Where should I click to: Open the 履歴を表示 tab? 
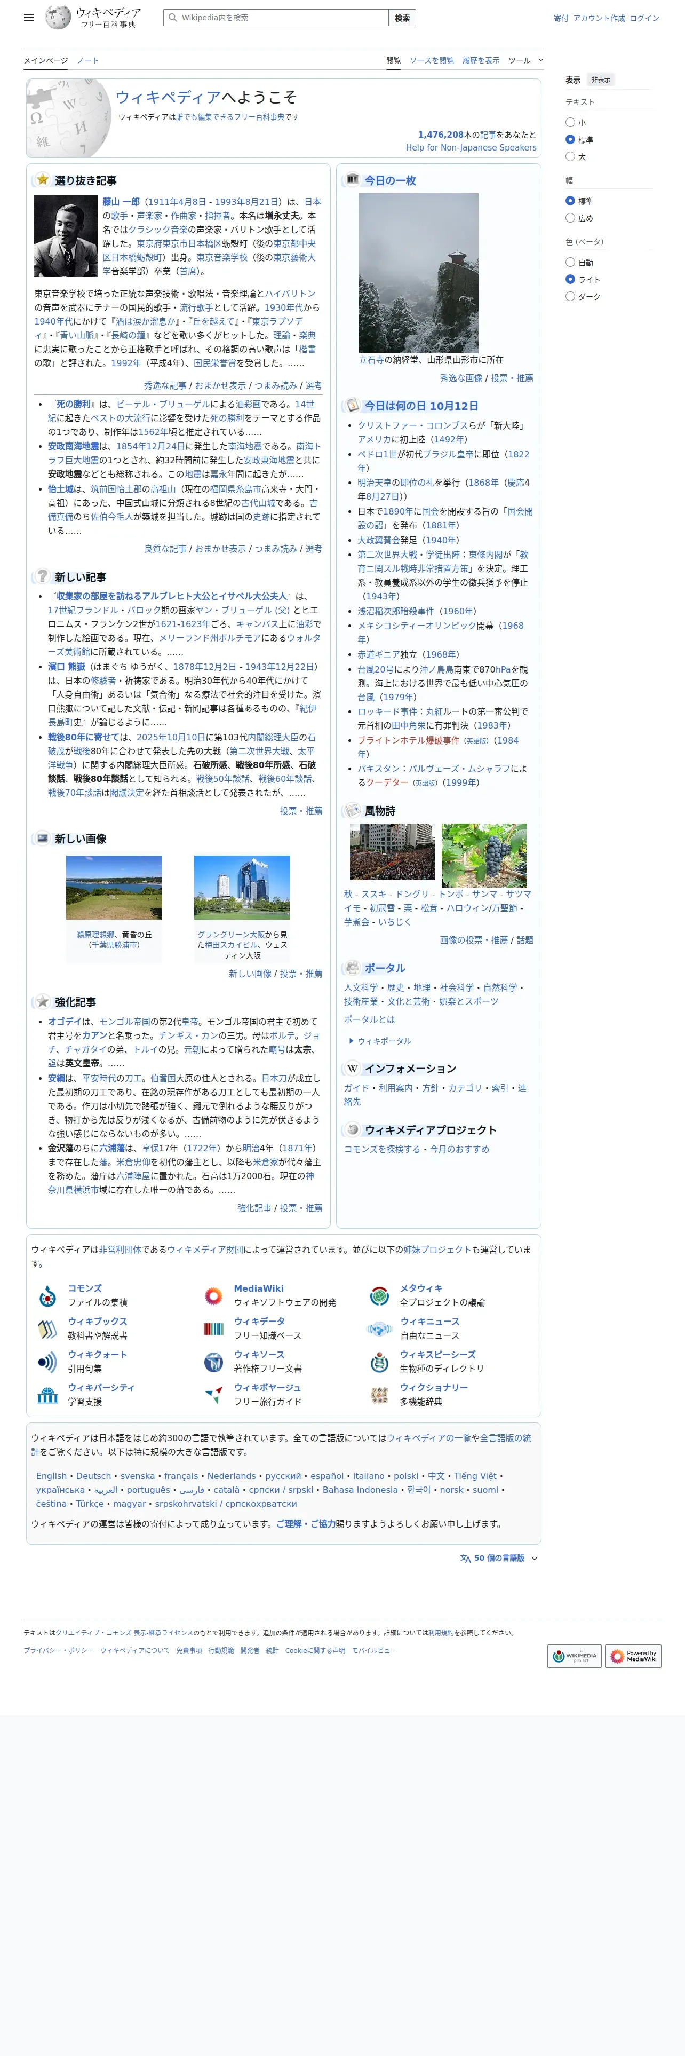tap(481, 61)
